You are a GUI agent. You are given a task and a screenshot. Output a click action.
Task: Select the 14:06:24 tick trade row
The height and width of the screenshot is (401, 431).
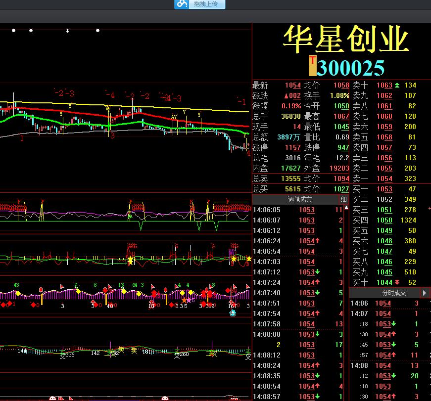pos(298,241)
